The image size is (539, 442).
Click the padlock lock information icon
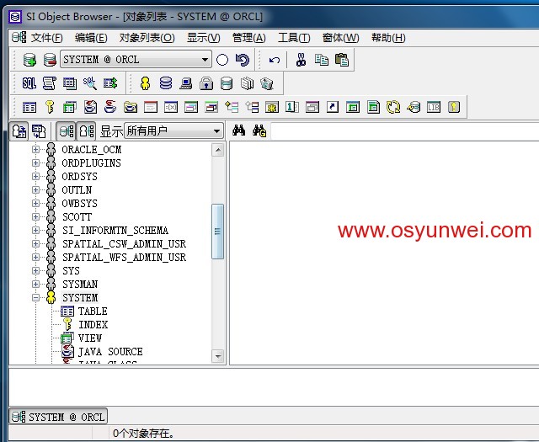206,83
